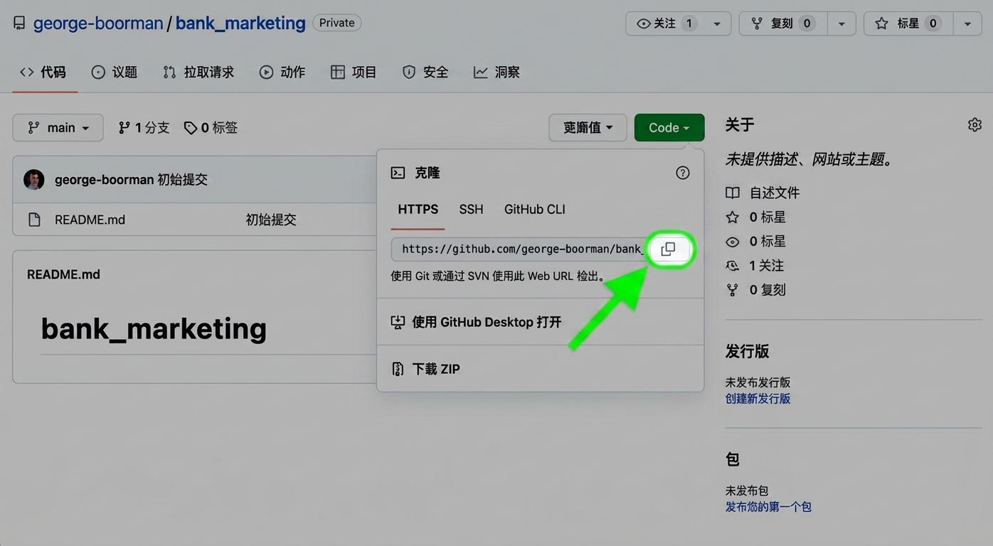The height and width of the screenshot is (546, 993).
Task: View the 0 标签 tags link
Action: tap(211, 128)
